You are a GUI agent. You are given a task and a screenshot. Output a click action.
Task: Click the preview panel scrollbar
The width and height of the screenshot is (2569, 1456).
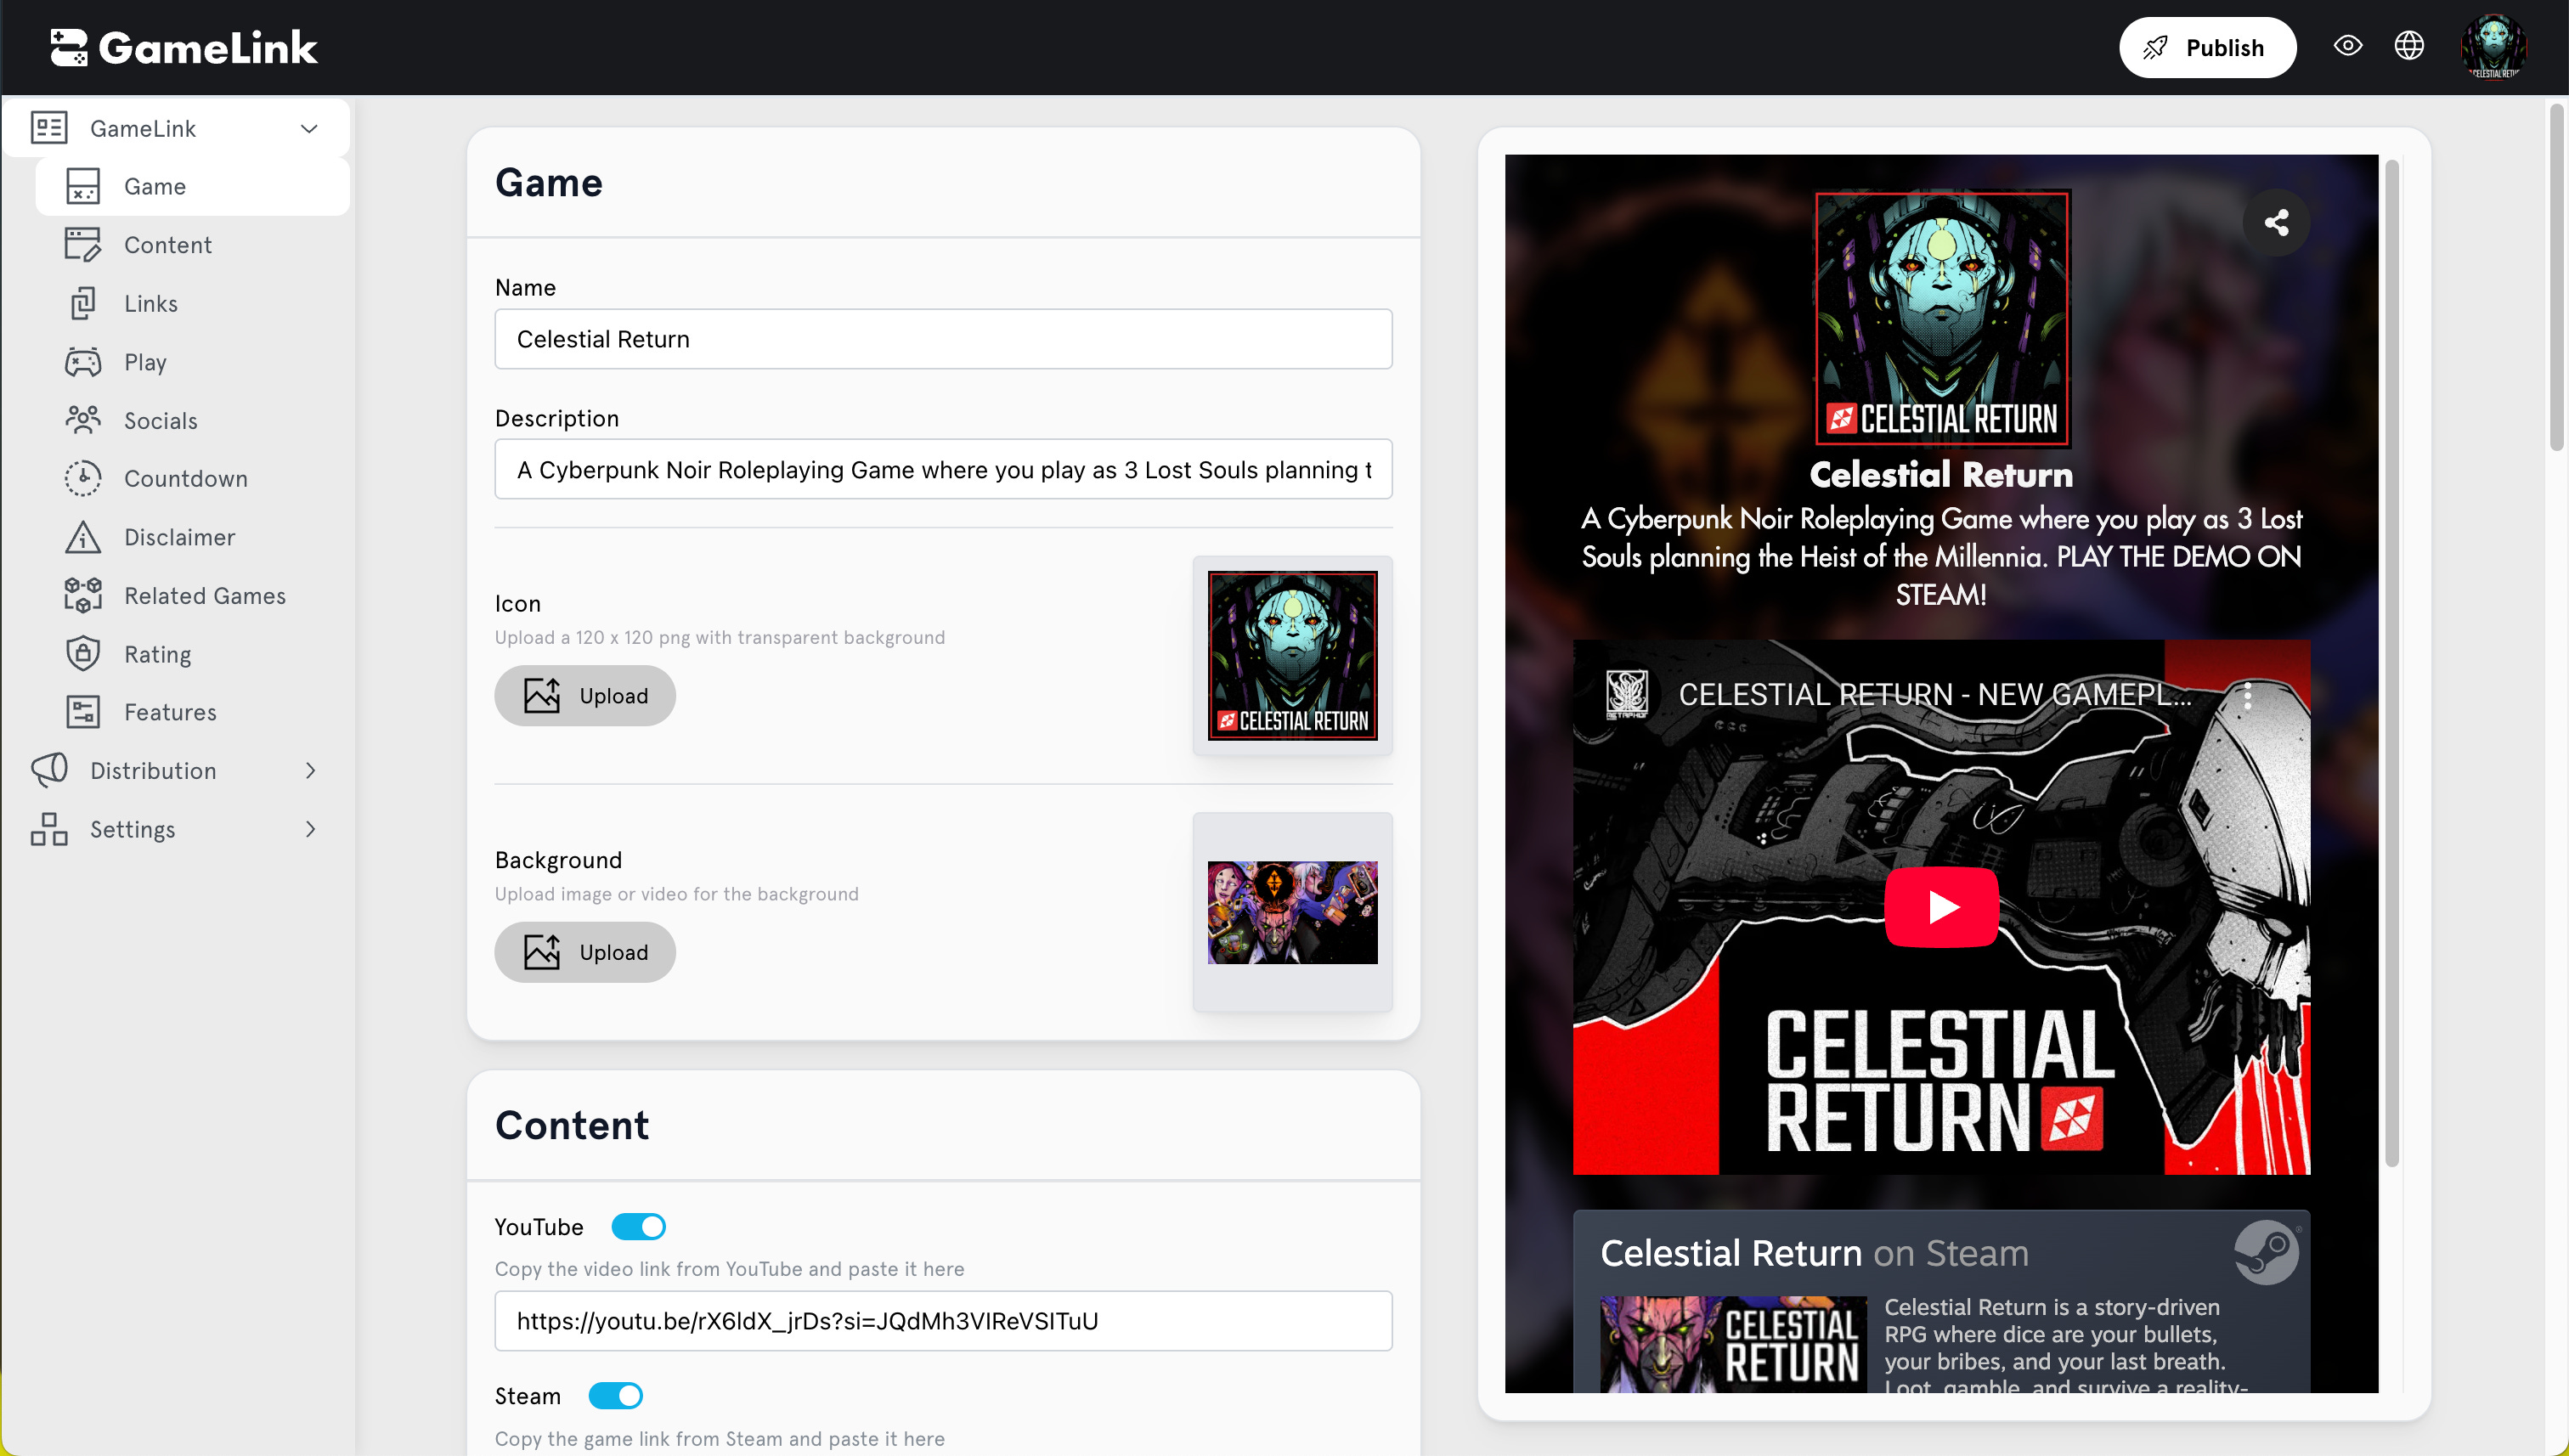point(2391,660)
